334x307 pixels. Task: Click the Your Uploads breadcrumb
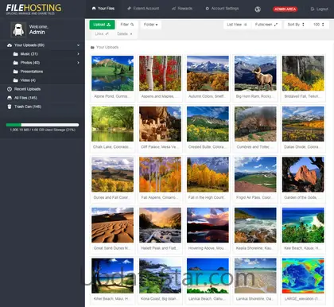(x=104, y=47)
